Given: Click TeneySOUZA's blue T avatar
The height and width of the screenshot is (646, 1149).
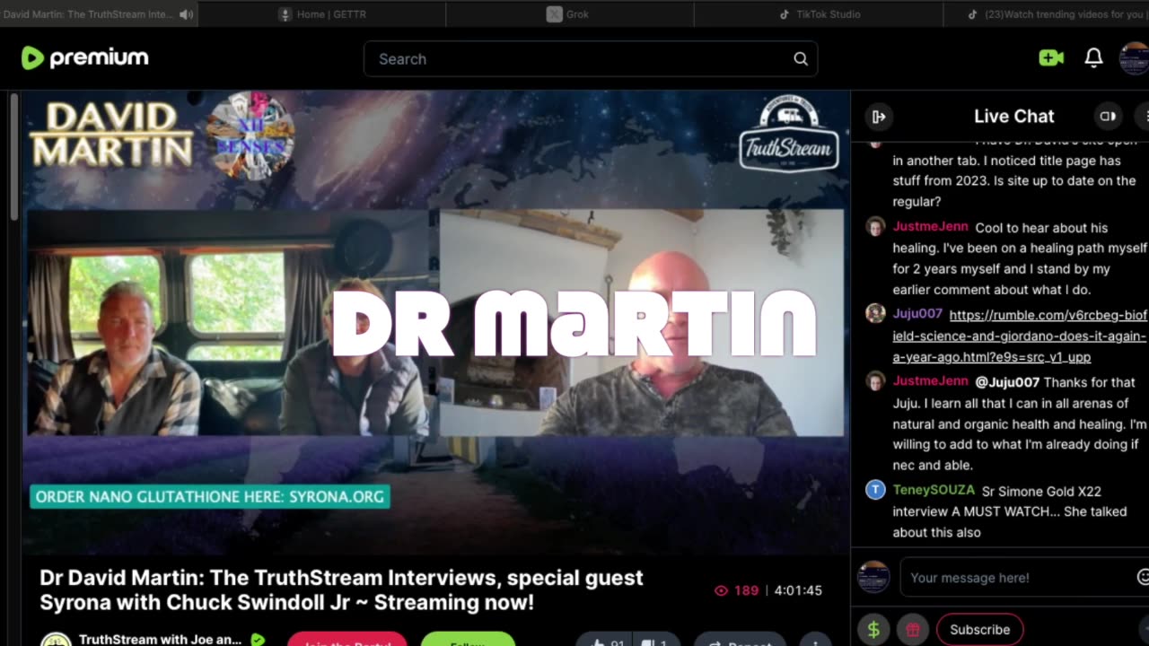Looking at the screenshot, I should click(875, 489).
